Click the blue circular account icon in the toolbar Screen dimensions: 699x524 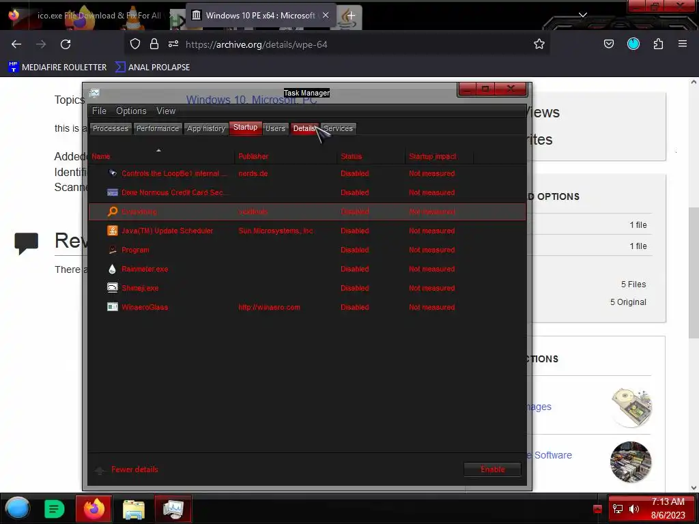click(633, 44)
